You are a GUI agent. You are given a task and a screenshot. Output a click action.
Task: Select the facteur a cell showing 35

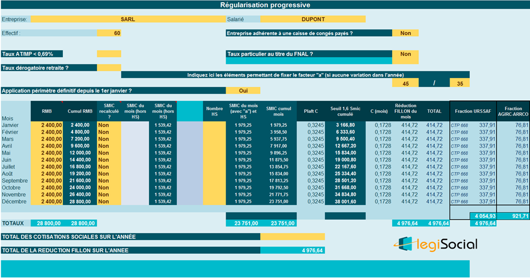459,83
